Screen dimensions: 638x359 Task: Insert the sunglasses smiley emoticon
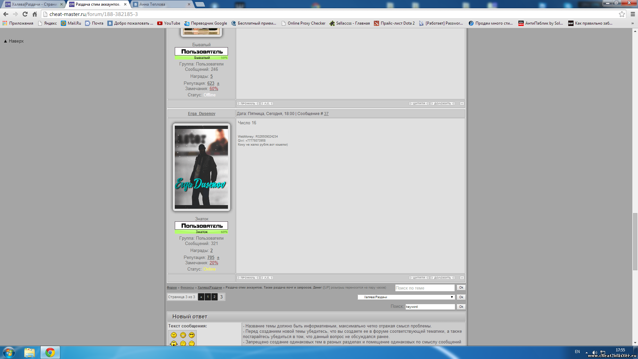point(192,335)
